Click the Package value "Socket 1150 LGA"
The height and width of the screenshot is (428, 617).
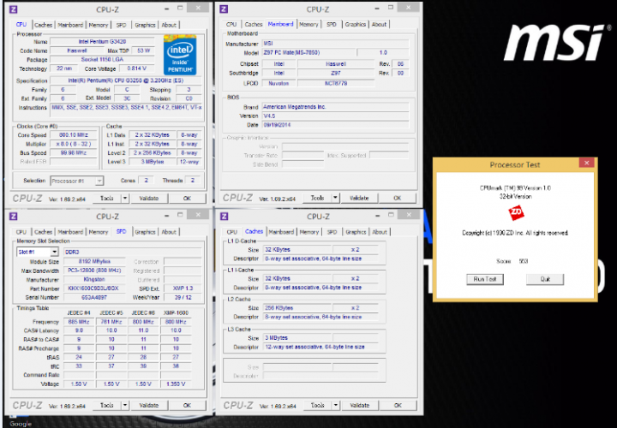pos(102,59)
